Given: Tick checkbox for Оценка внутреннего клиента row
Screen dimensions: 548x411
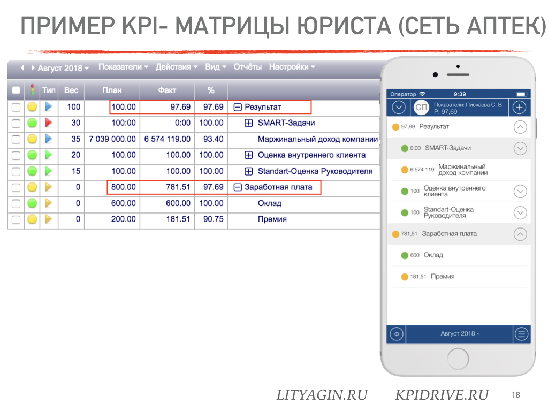Looking at the screenshot, I should [x=16, y=156].
